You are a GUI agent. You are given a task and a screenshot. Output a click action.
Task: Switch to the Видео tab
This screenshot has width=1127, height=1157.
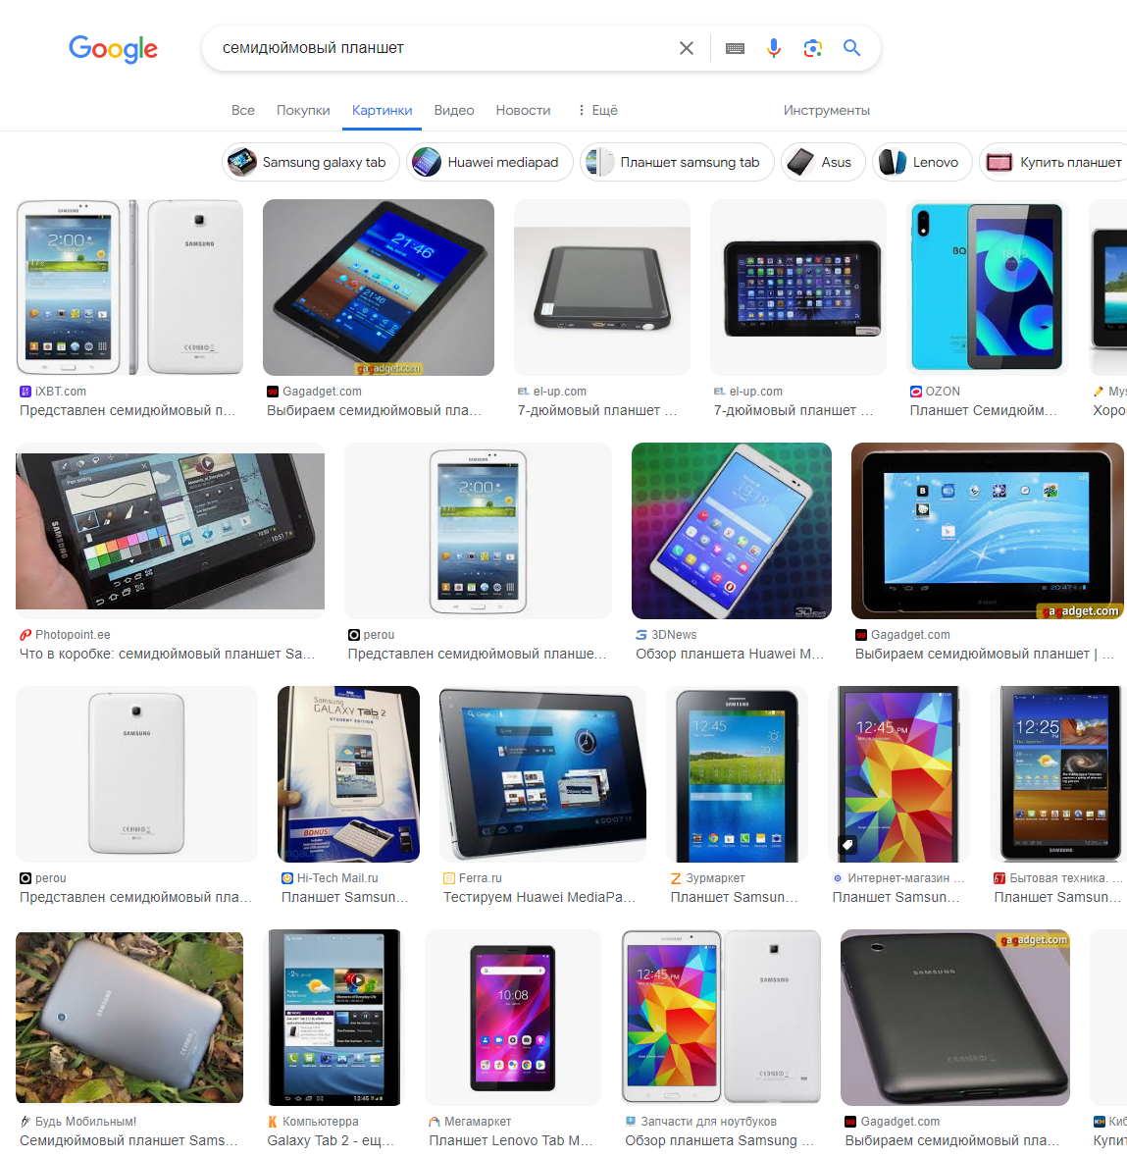click(x=453, y=110)
